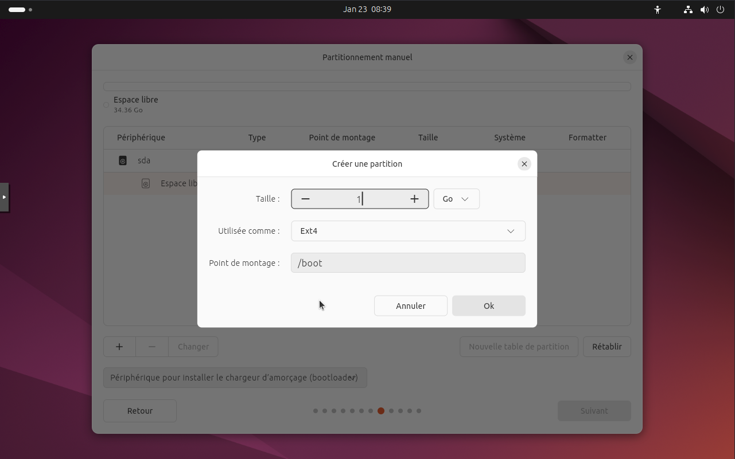
Task: Decrease partition size with minus button
Action: tap(306, 199)
